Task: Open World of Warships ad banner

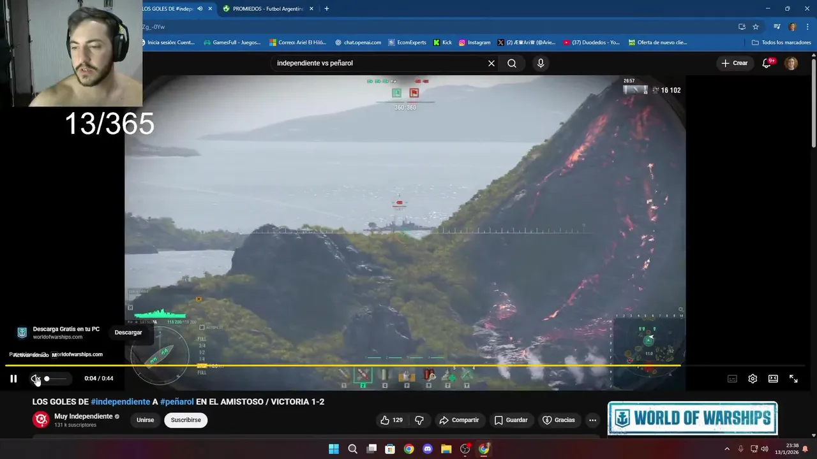Action: [693, 418]
